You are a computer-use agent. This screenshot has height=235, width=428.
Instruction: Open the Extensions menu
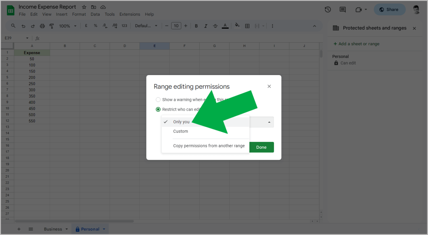coord(130,14)
